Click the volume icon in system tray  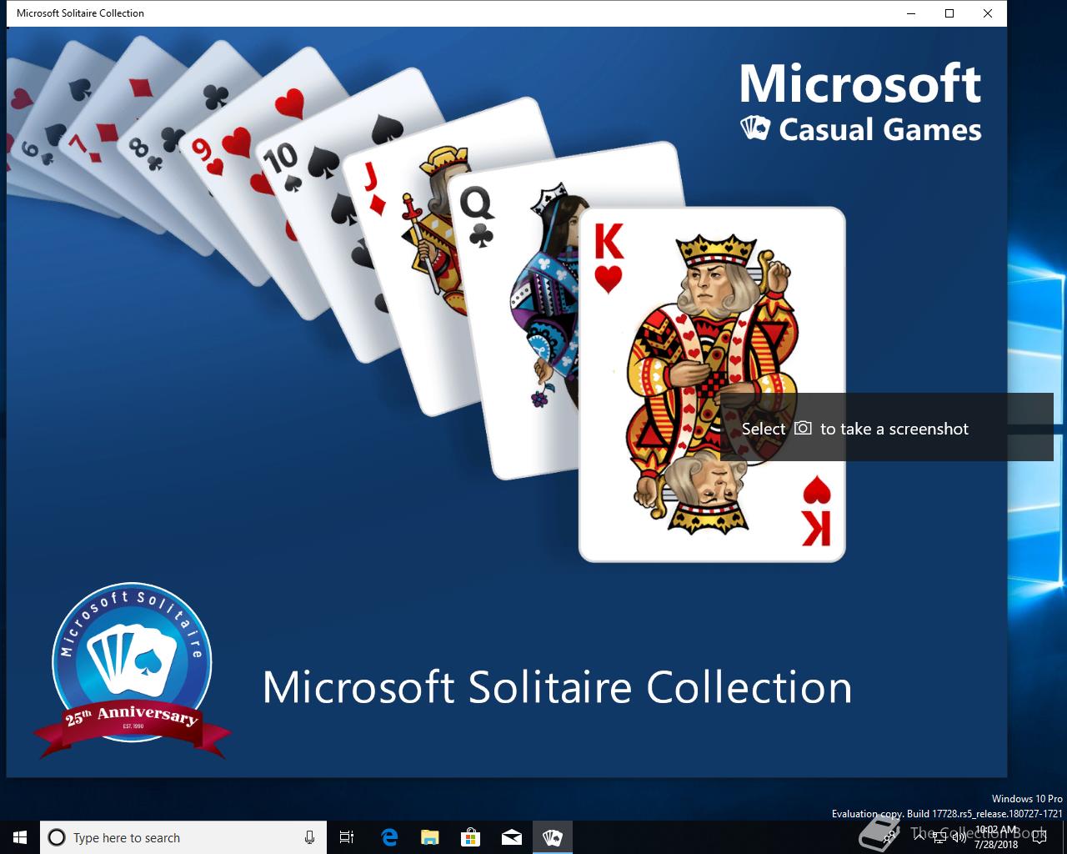tap(959, 837)
